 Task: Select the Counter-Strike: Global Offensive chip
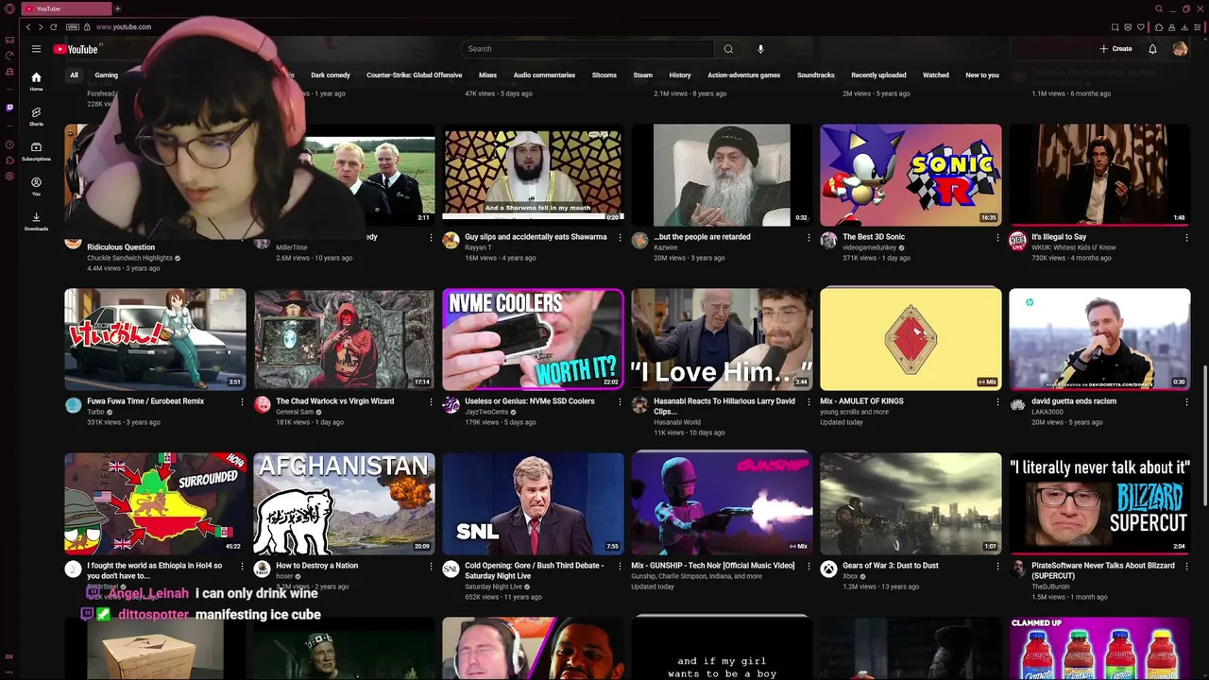coord(414,76)
